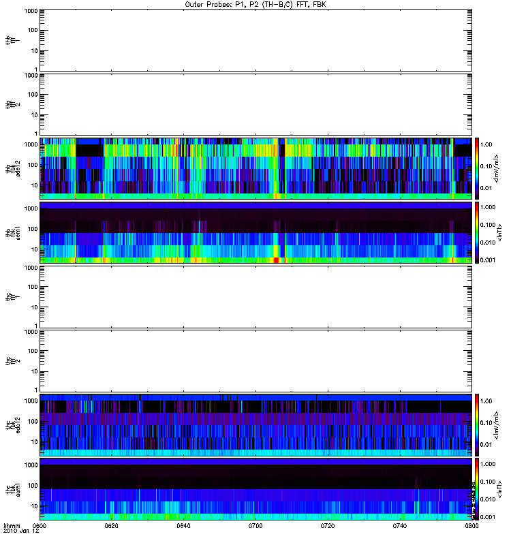Click the thb scm1 color bar
This screenshot has width=511, height=545.
point(477,232)
